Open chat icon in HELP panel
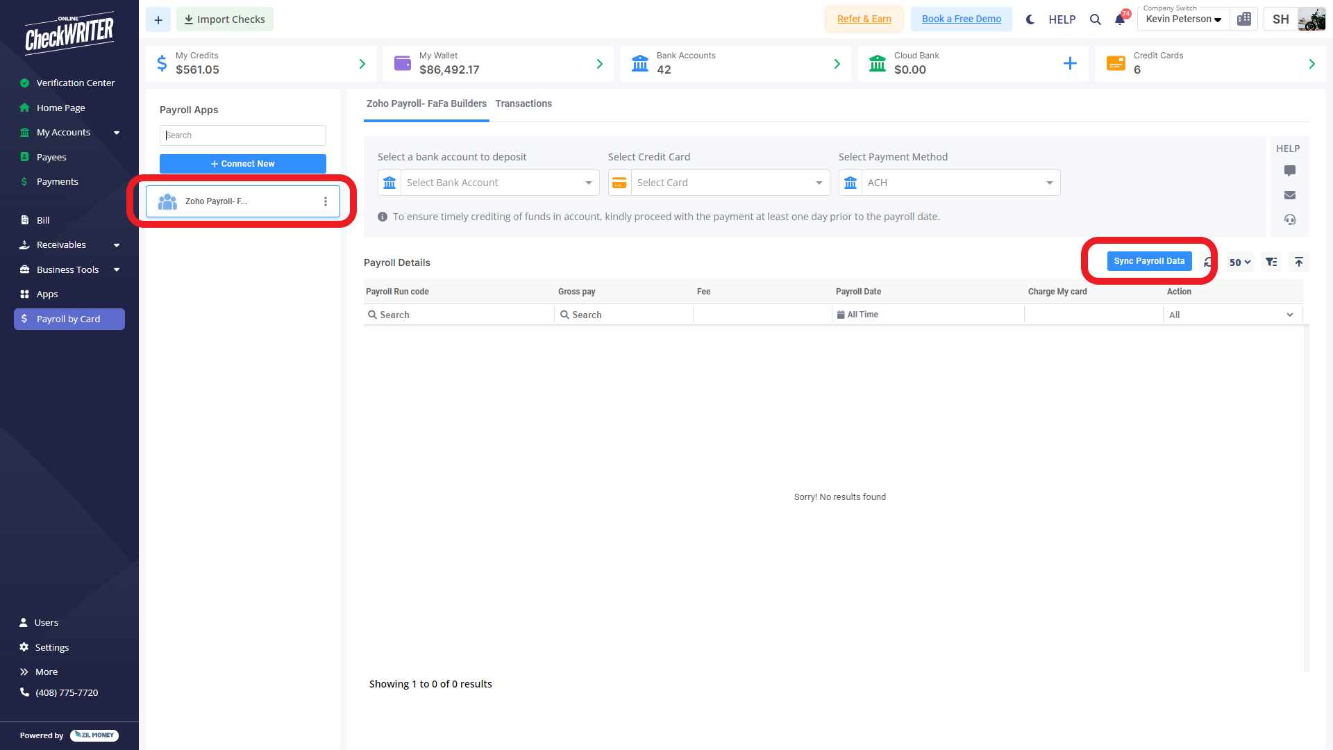The image size is (1333, 750). coord(1290,171)
